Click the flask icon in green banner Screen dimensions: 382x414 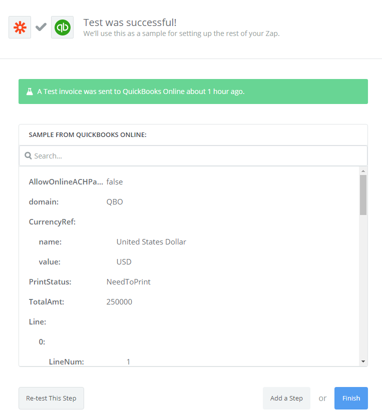30,91
